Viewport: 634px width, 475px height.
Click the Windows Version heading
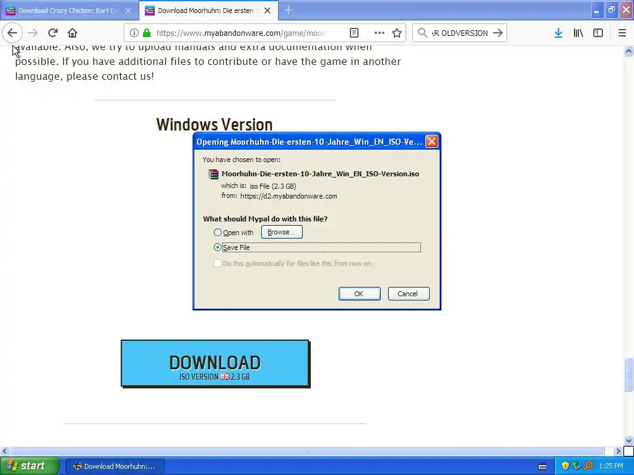click(x=214, y=124)
